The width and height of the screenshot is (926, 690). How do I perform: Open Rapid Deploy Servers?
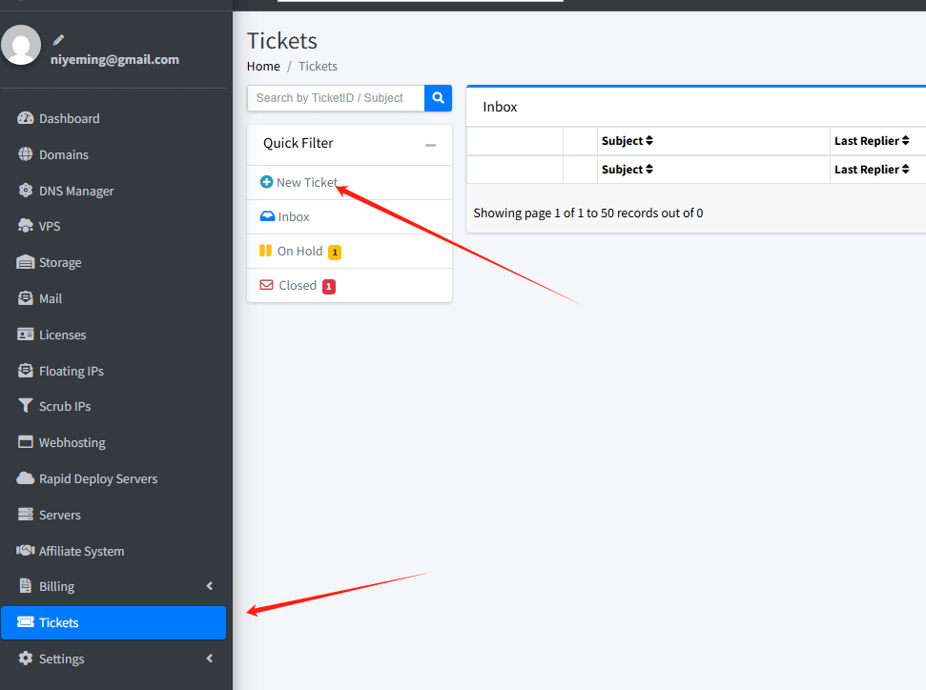click(x=113, y=478)
